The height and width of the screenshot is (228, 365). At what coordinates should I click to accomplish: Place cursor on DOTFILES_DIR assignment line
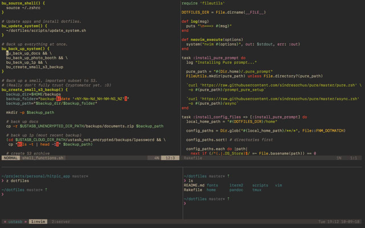coord(224,13)
